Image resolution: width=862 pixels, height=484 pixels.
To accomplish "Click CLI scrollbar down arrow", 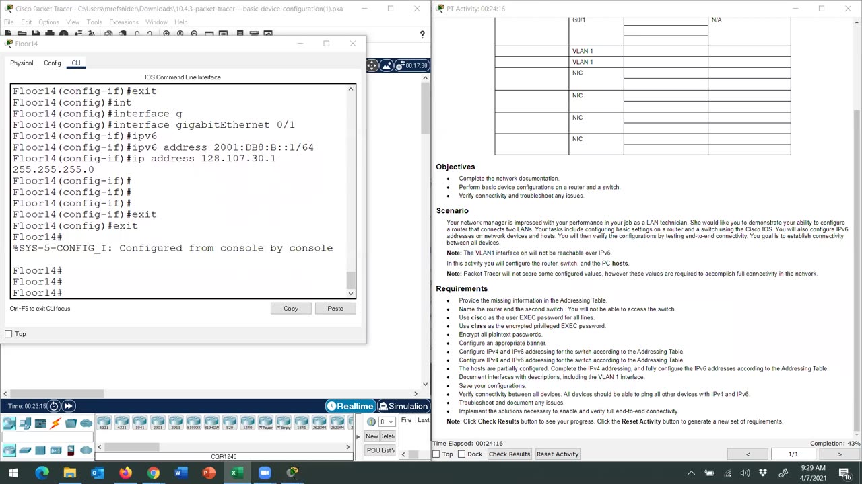I will 351,294.
